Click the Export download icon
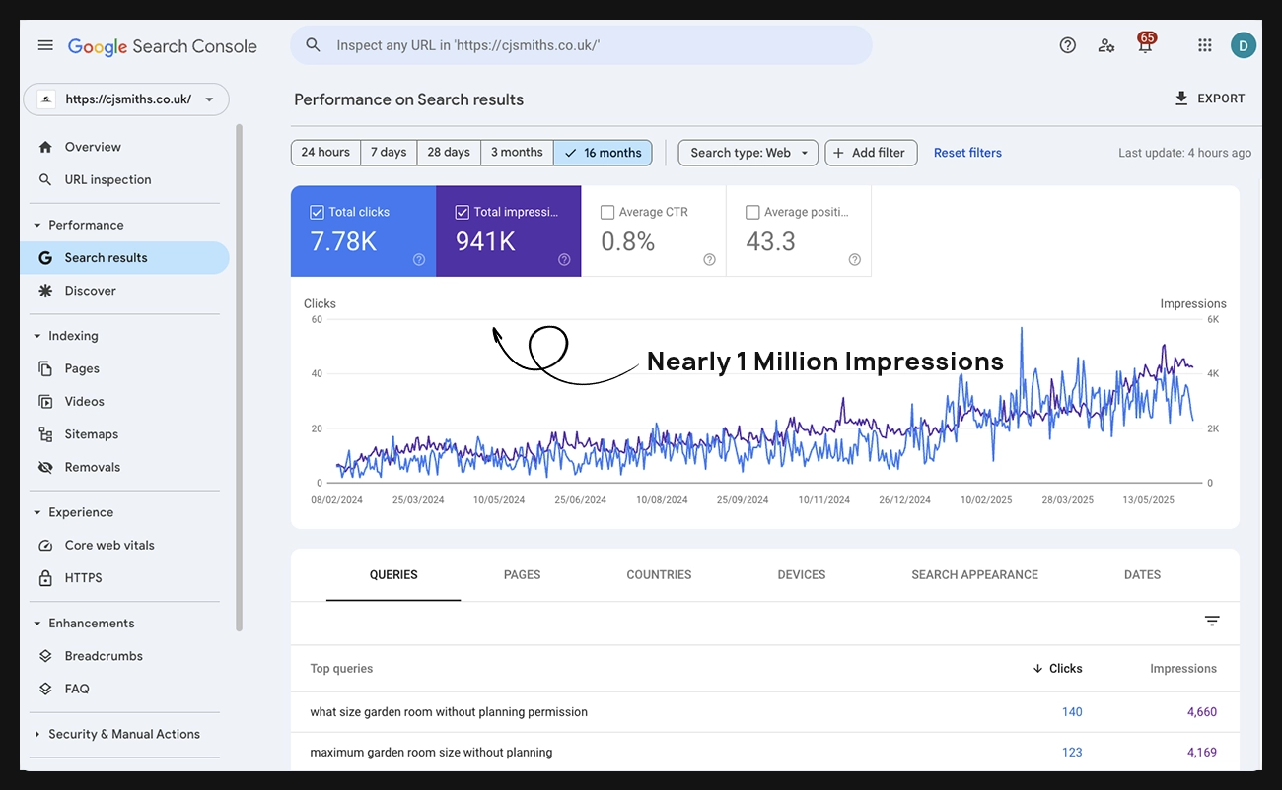Image resolution: width=1282 pixels, height=790 pixels. (1181, 99)
